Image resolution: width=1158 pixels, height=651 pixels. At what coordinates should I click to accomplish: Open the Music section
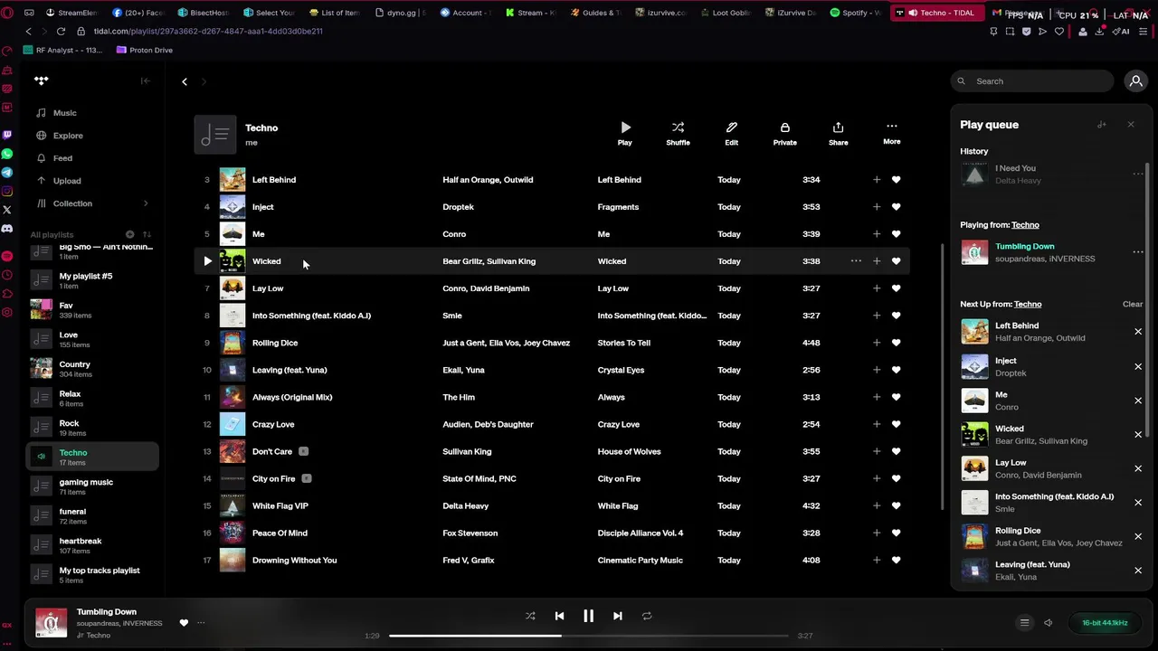64,113
